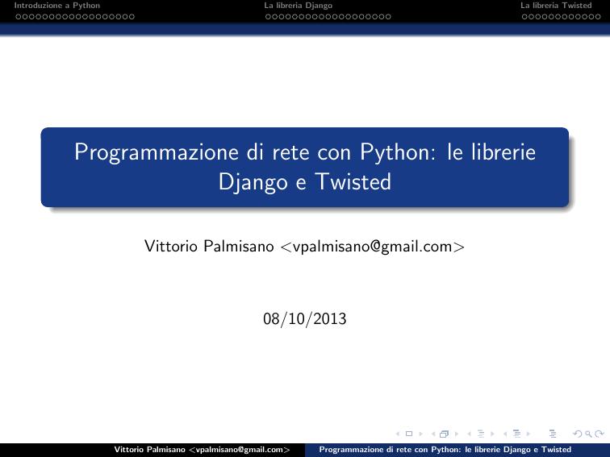Click the presentation/appendix outline icon

[553, 434]
